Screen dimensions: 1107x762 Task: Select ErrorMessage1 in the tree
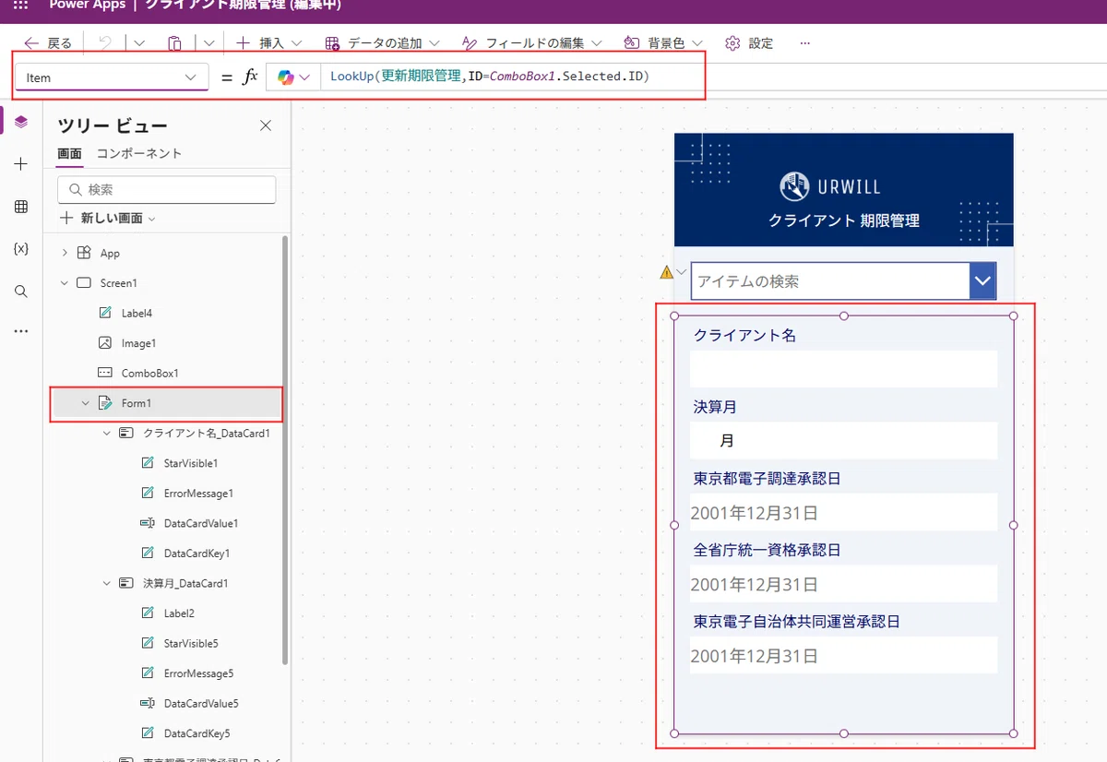(198, 494)
